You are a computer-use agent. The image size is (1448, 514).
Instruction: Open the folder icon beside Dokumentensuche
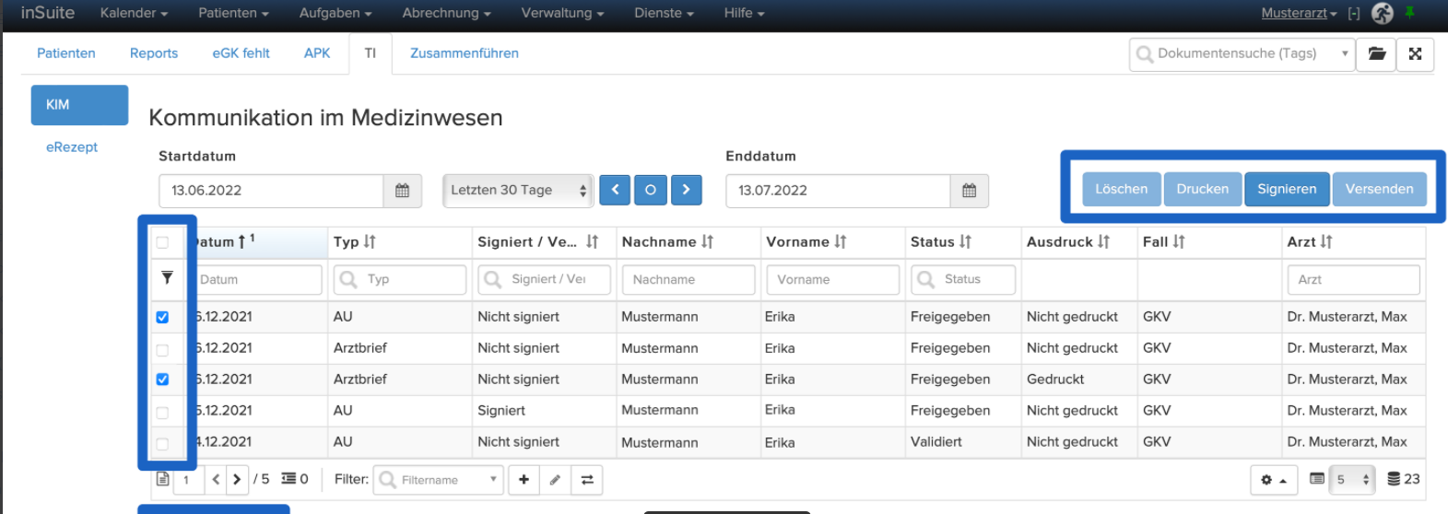1377,54
